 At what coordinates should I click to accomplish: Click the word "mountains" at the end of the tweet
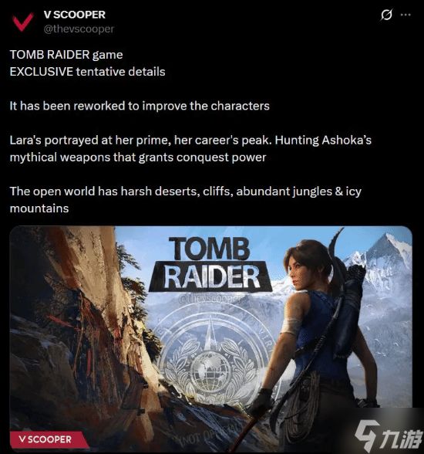coord(39,208)
